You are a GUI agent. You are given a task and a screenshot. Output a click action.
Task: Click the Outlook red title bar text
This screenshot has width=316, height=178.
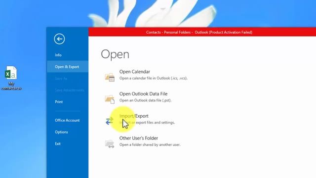pyautogui.click(x=199, y=32)
